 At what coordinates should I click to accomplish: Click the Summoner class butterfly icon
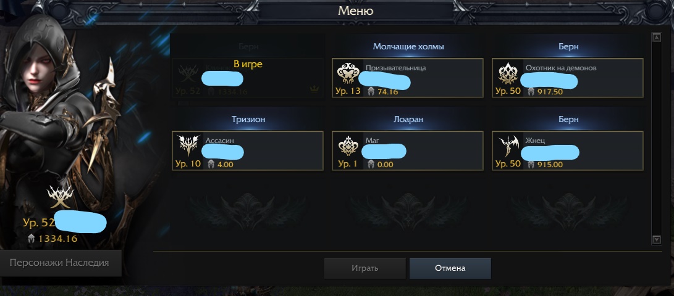348,73
